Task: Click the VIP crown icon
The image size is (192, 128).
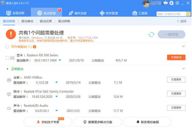Action: [x=165, y=3]
